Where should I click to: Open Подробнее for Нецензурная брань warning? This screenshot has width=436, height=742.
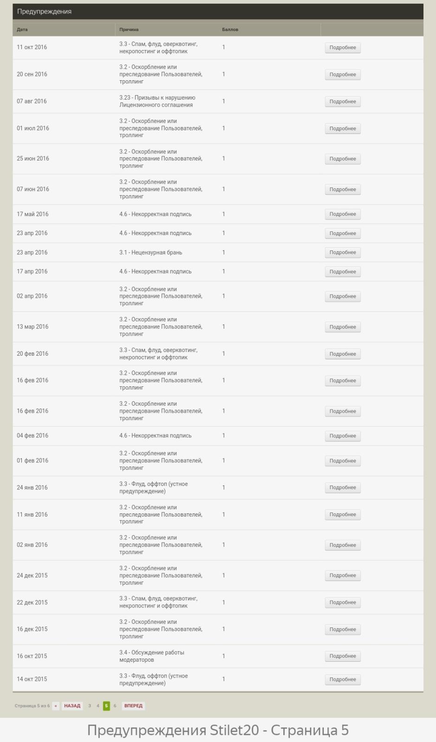click(343, 253)
